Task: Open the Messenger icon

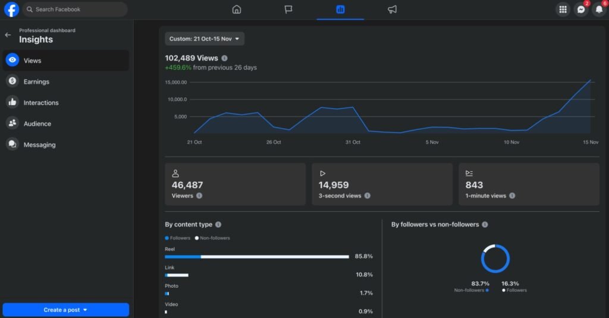Action: click(x=580, y=9)
